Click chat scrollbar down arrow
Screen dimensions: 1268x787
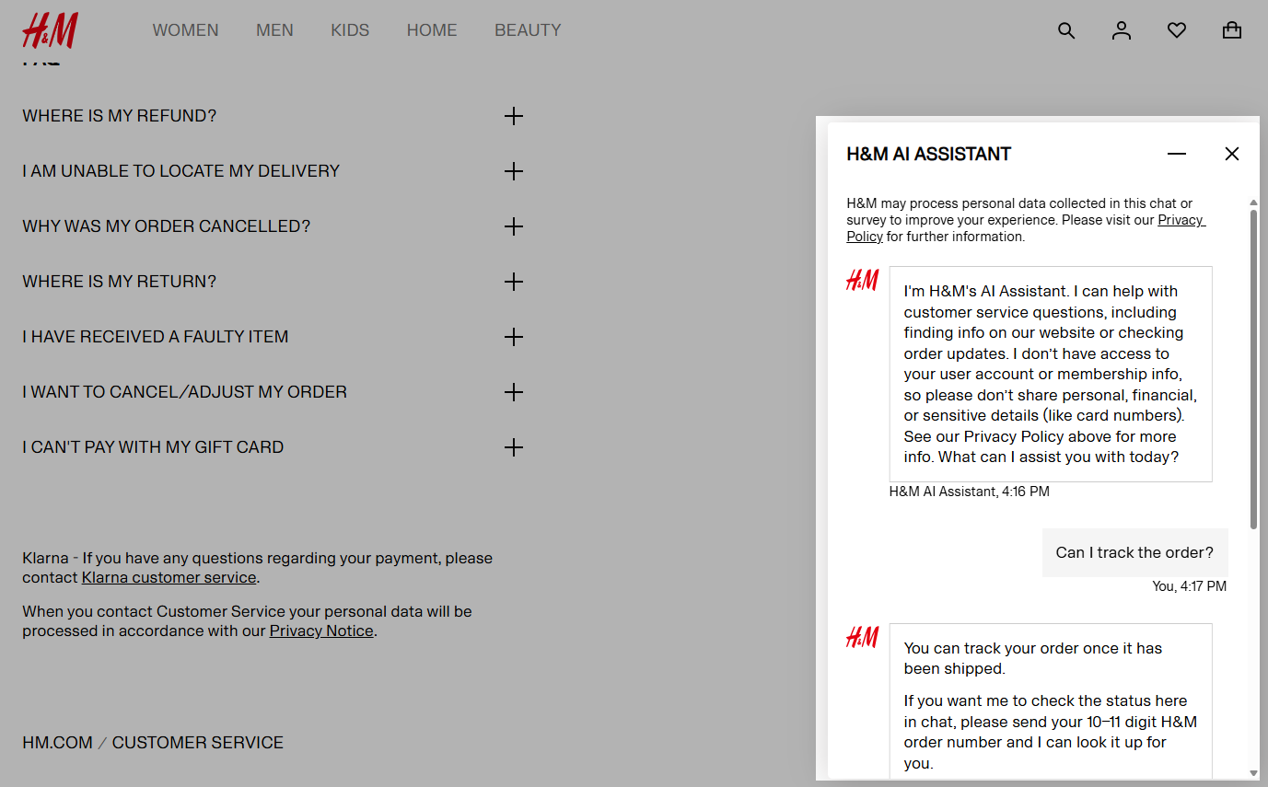[1253, 772]
